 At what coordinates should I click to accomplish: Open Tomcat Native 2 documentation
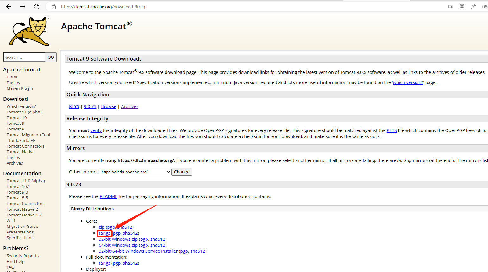[22, 209]
